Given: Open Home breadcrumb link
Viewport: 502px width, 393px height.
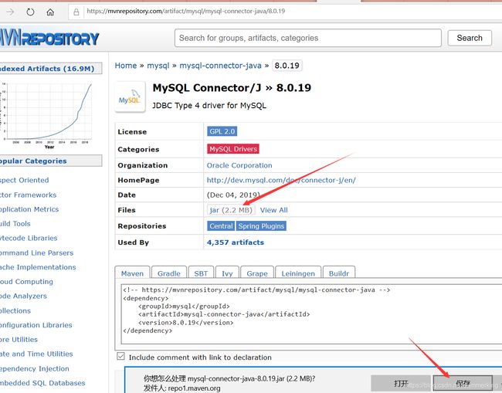Looking at the screenshot, I should tap(126, 66).
